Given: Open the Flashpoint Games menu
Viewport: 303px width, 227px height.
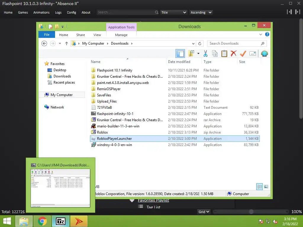Looking at the screenshot, I should (23, 12).
